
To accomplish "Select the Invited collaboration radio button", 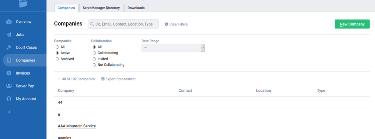I will click(x=94, y=59).
